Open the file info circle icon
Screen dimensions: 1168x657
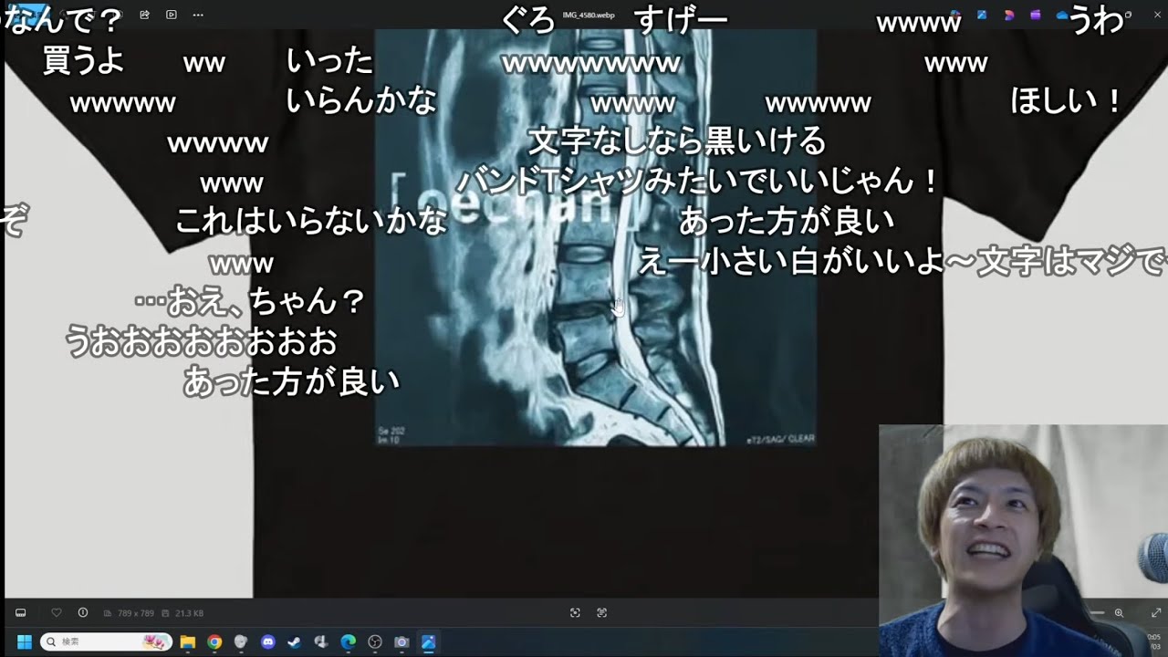click(x=83, y=613)
